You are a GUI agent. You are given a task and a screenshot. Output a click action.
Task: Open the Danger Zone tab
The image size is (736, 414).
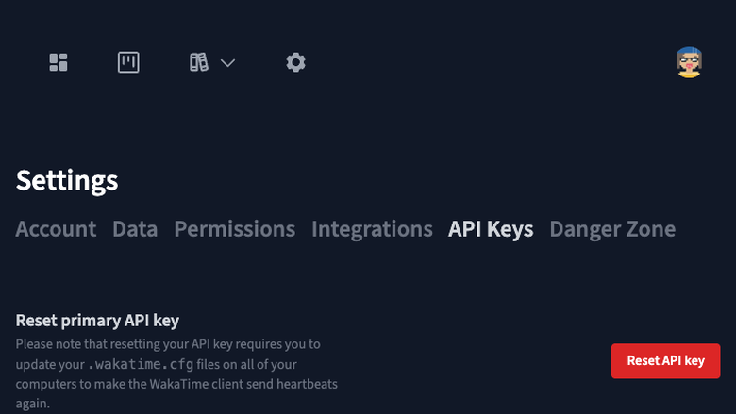(612, 230)
